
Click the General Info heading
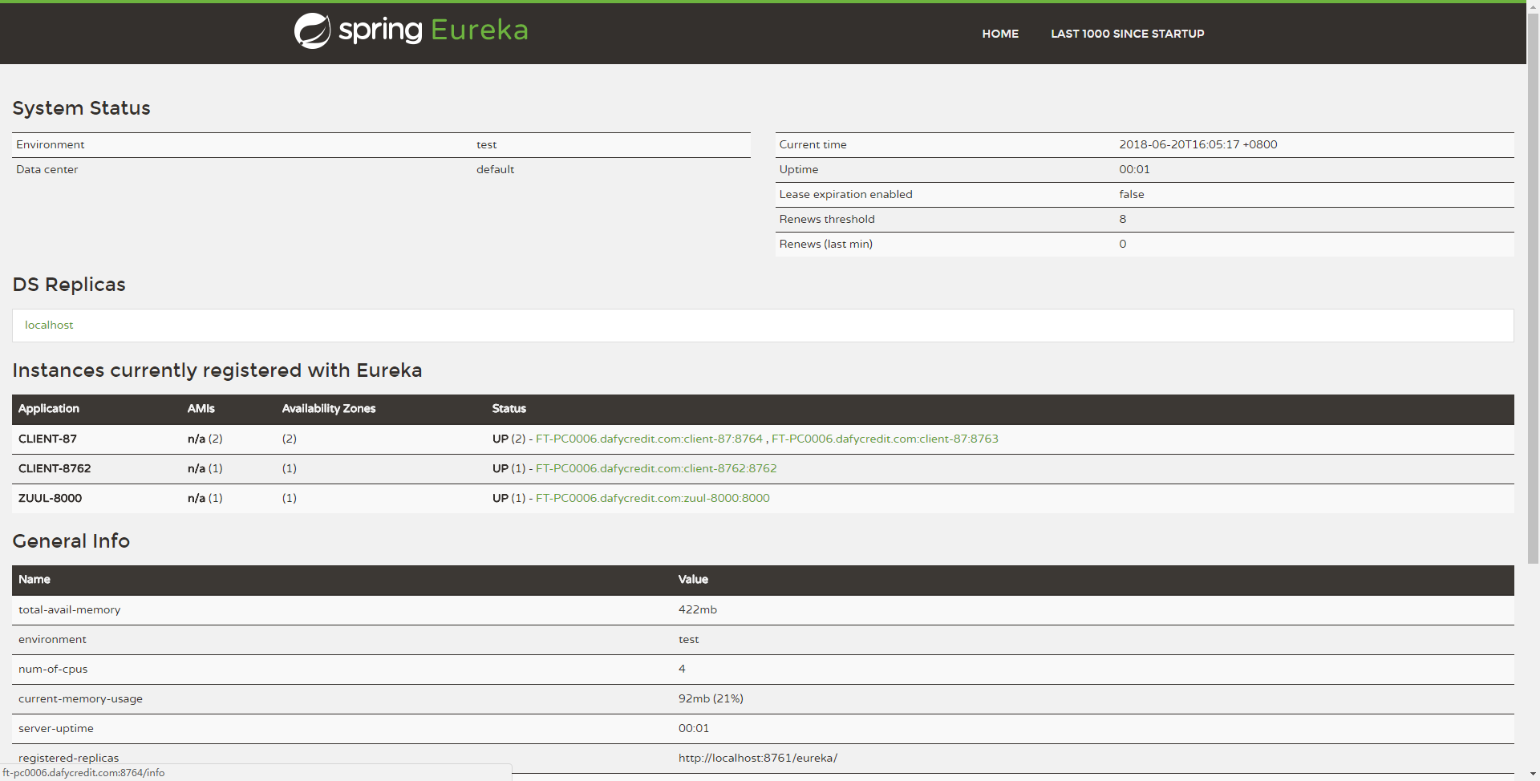(71, 541)
